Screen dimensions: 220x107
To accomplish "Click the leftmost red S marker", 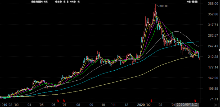I will pos(59,101).
